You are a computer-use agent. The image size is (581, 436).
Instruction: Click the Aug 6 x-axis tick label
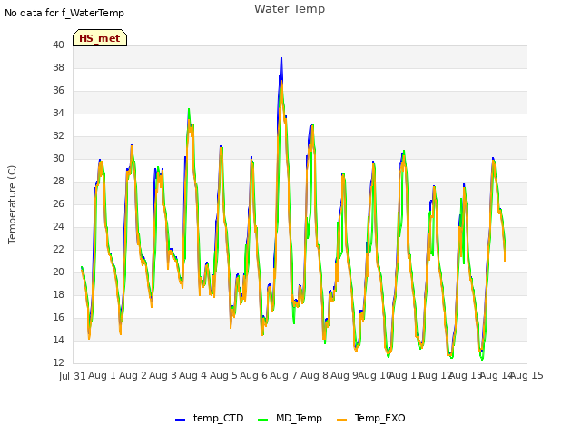(x=253, y=375)
